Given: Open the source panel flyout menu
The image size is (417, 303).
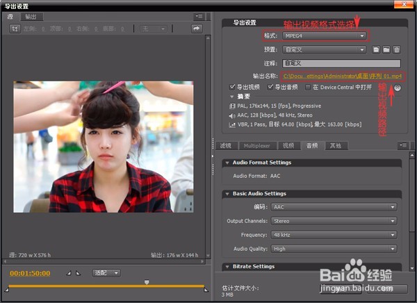Looking at the screenshot, I should point(199,17).
